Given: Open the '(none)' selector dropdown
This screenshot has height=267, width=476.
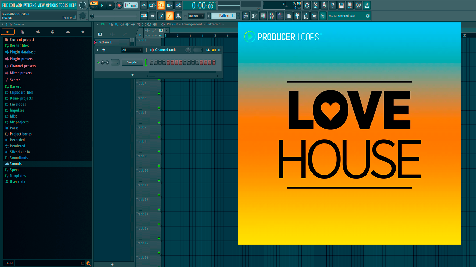Looking at the screenshot, I should pos(196,16).
